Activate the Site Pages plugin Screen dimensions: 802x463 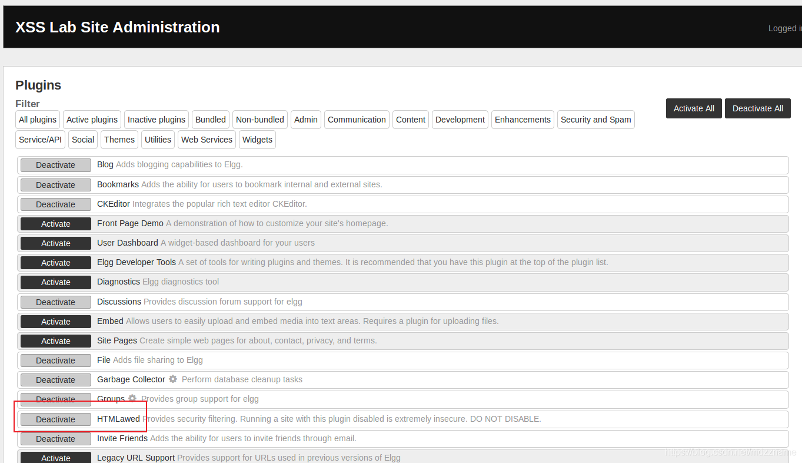point(56,341)
